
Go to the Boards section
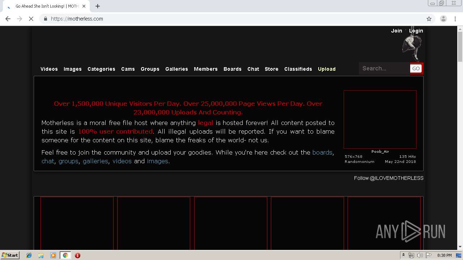233,69
